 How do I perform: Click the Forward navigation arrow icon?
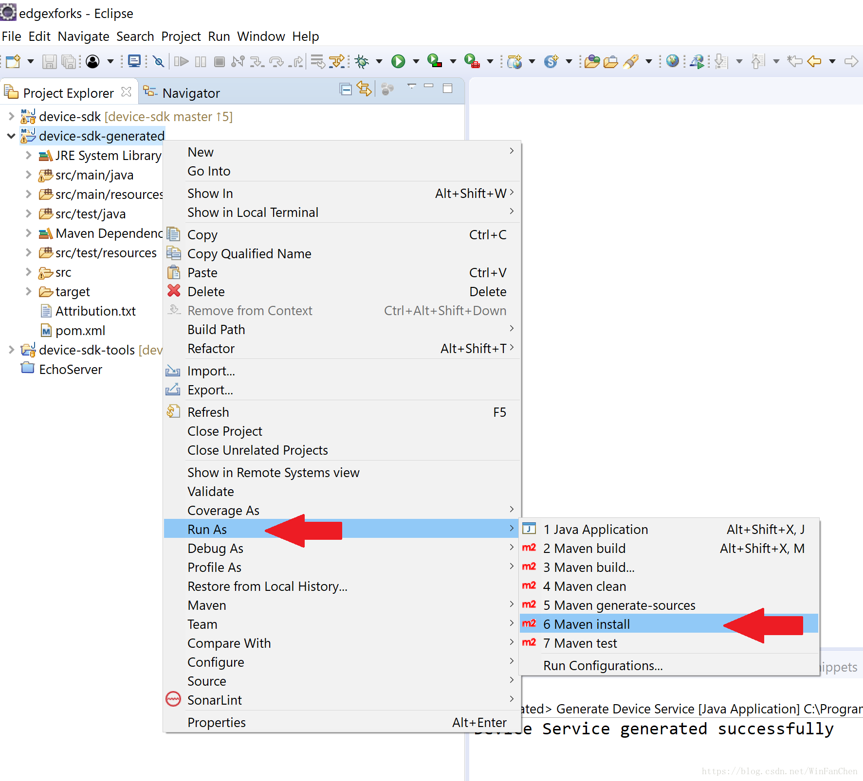point(851,61)
